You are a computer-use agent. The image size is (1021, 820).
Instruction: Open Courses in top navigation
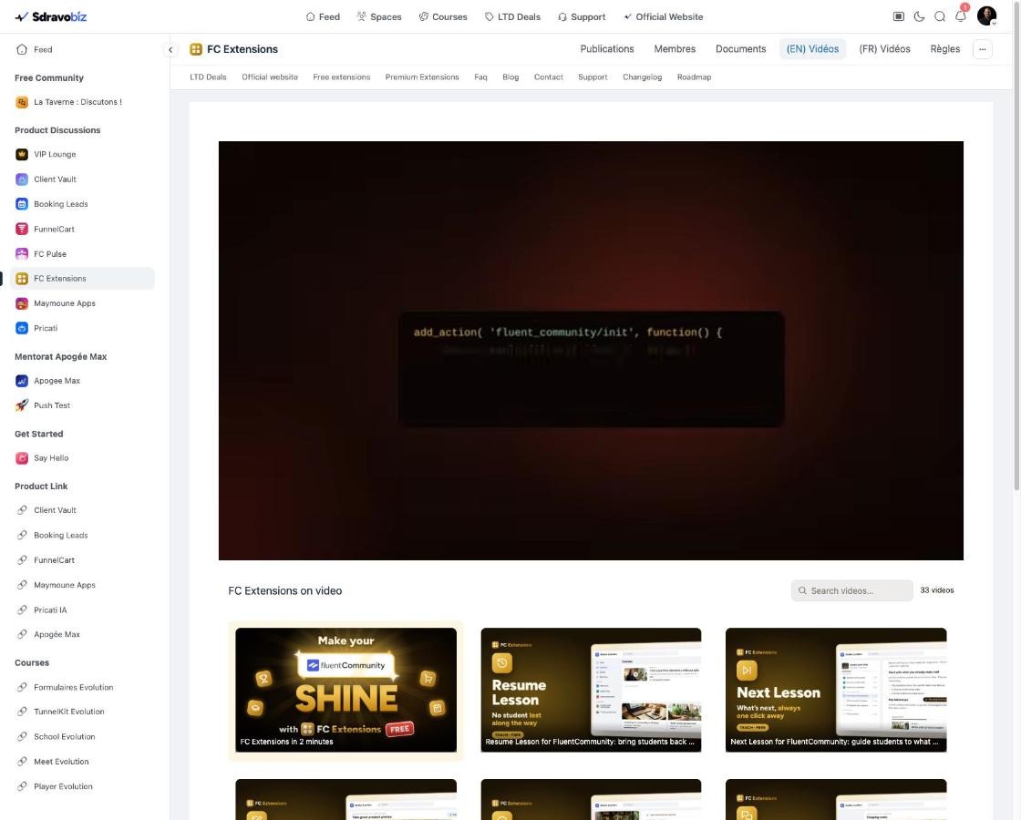[443, 17]
